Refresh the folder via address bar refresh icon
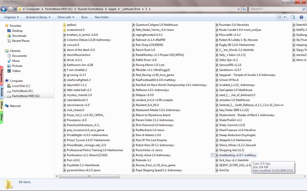The image size is (307, 191). [x=244, y=9]
